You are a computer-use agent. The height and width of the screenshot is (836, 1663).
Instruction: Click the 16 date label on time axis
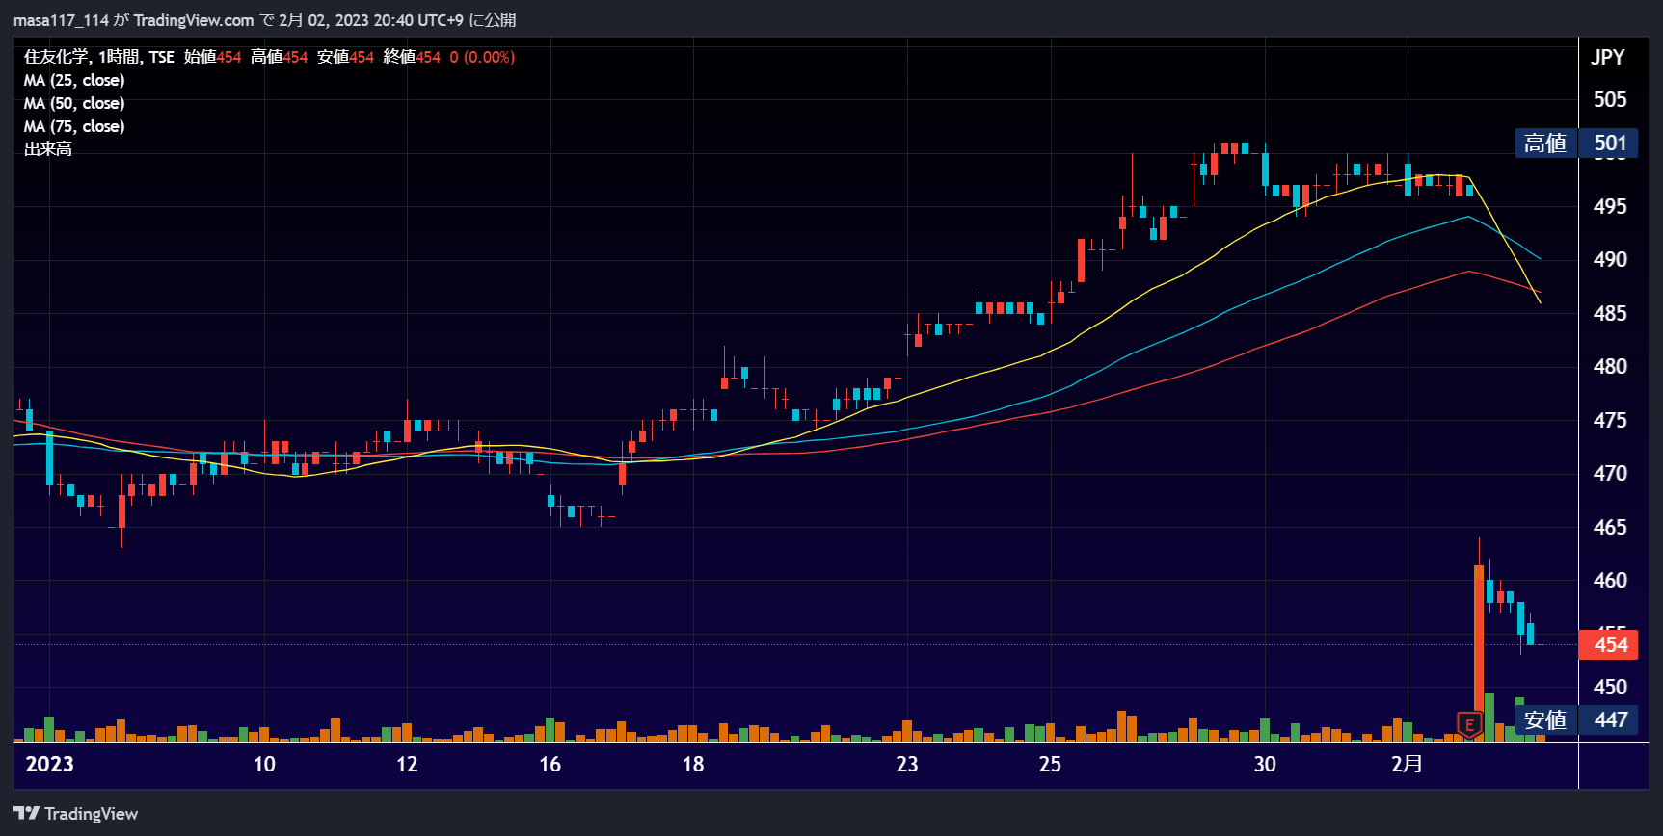(550, 764)
